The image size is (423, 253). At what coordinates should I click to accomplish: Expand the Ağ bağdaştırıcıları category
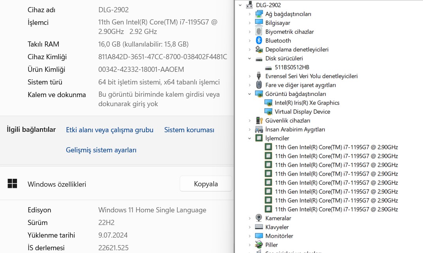point(250,14)
